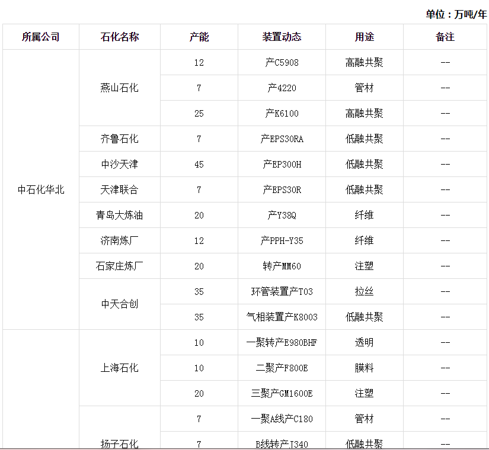
Task: Select the 济南炼厂 cell
Action: (120, 240)
